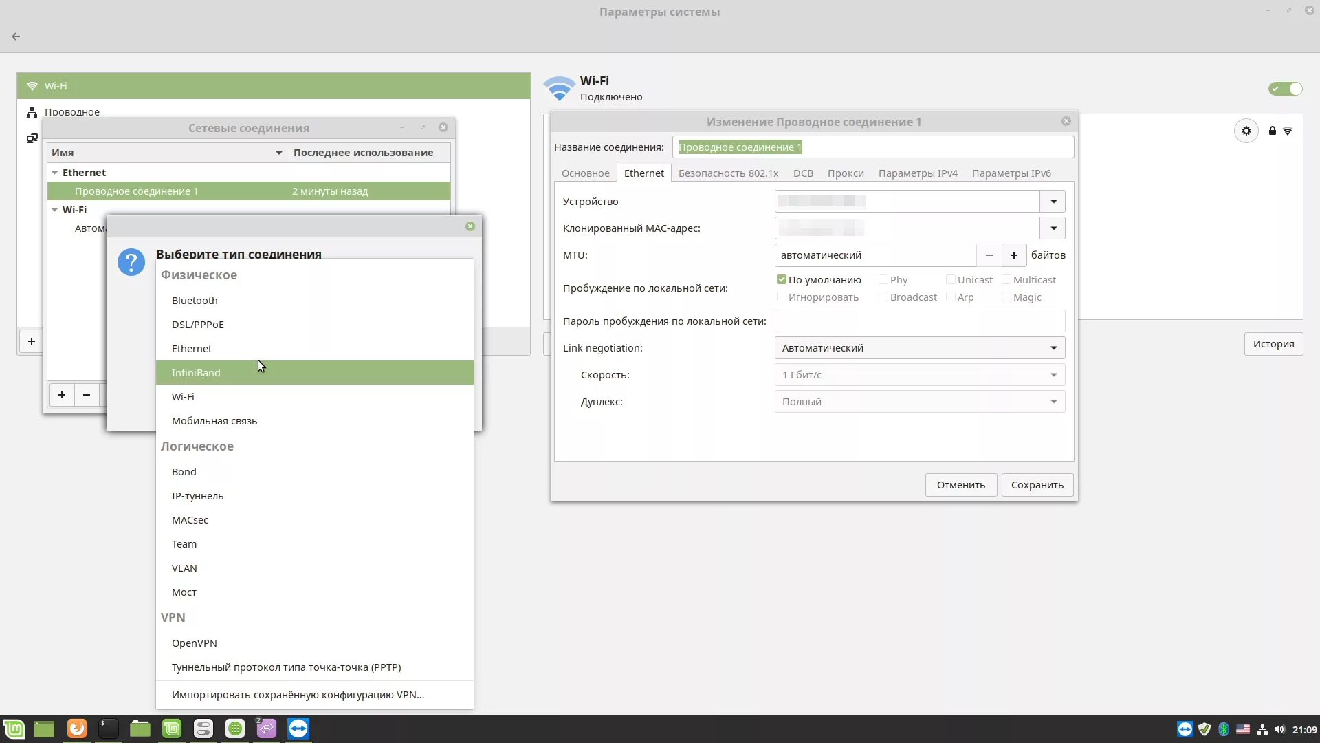Click the История button

tap(1273, 344)
